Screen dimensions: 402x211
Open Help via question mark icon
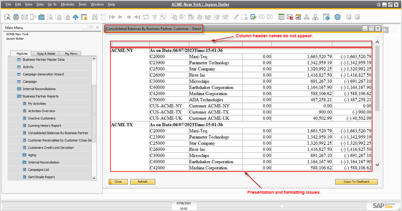point(337,17)
